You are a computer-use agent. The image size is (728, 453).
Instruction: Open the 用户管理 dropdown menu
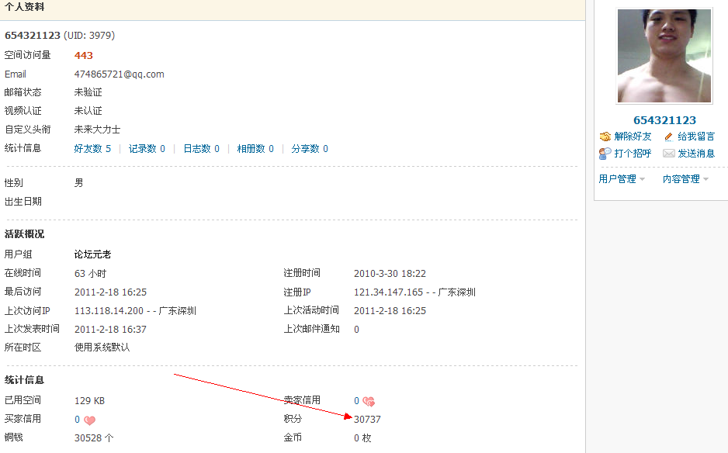point(622,179)
